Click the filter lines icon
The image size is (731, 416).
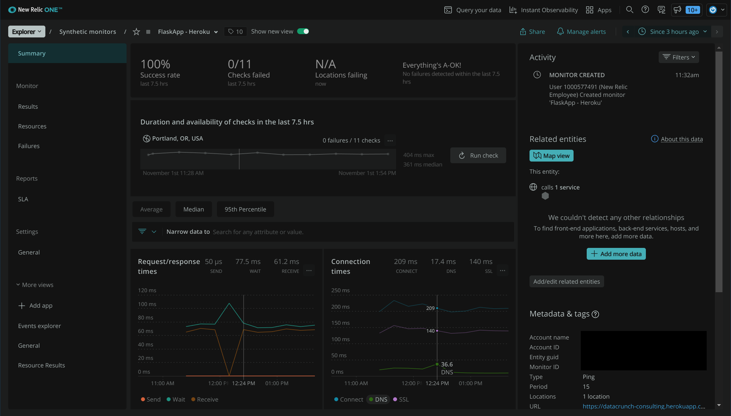[x=142, y=231]
